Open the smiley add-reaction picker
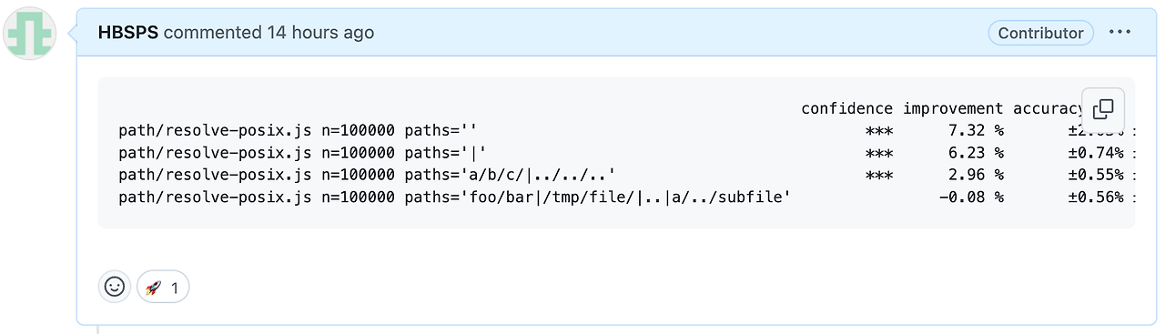1165x334 pixels. [115, 287]
